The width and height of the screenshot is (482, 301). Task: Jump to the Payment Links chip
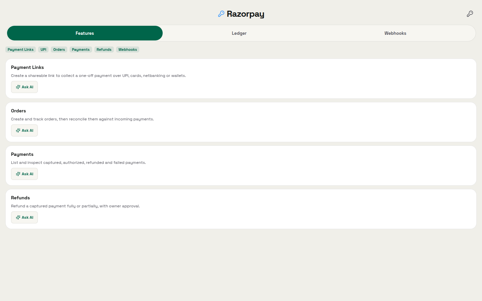click(20, 49)
